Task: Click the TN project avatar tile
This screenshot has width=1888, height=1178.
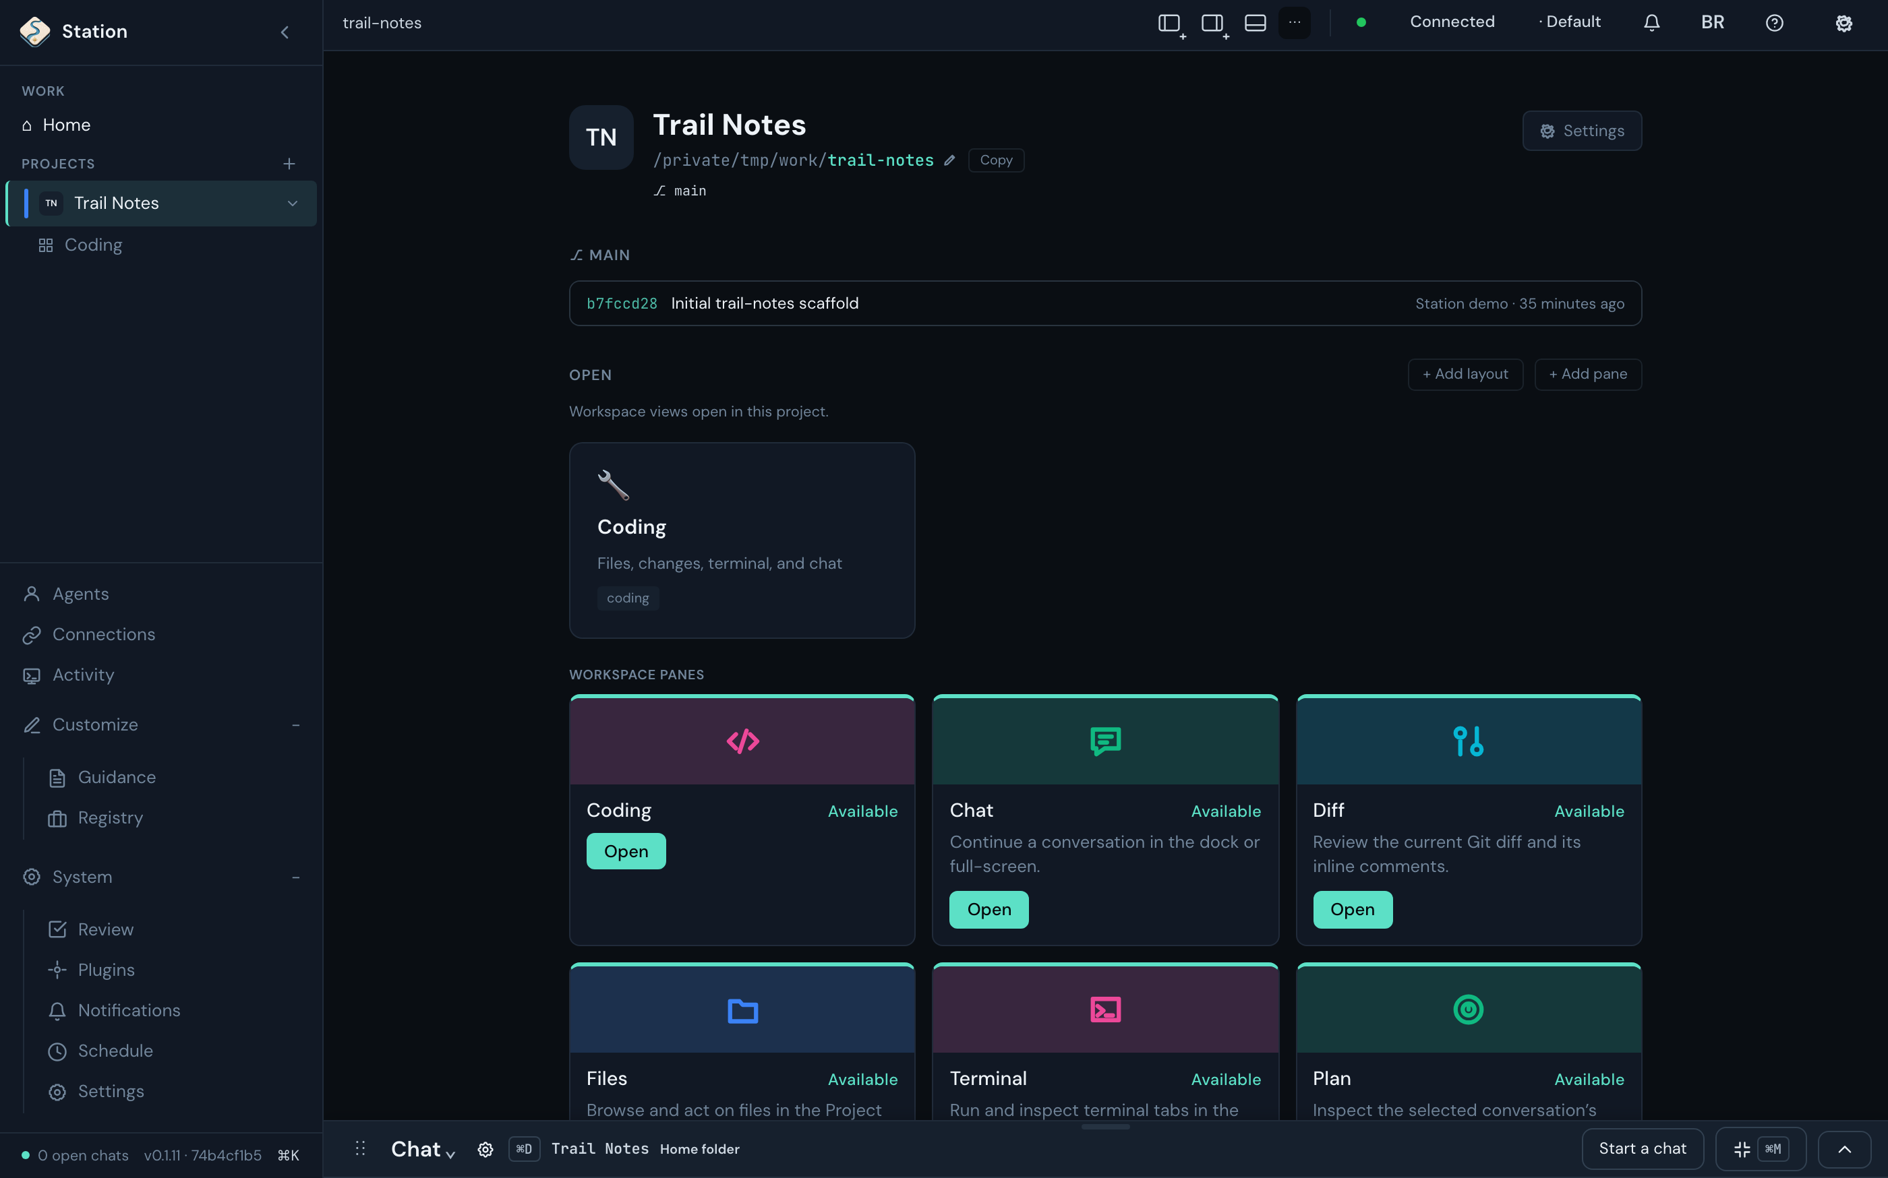Action: [601, 138]
